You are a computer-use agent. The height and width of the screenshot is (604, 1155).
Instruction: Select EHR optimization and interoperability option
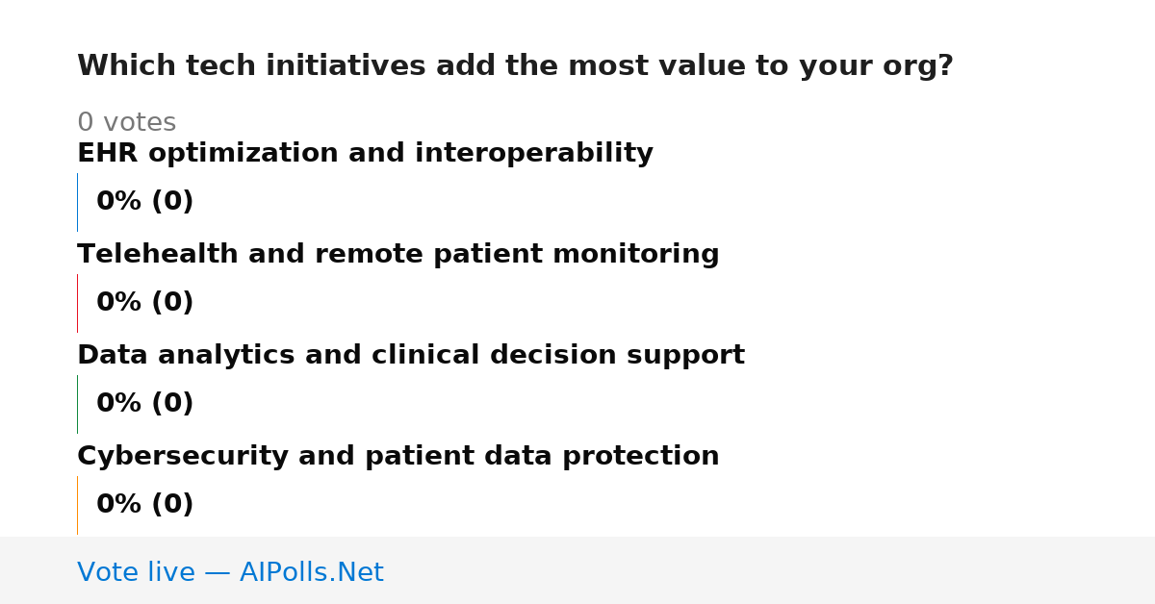[365, 154]
